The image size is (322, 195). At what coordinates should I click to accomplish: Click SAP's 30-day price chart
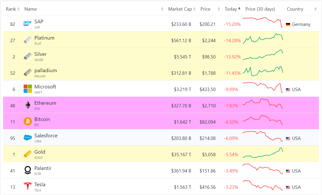[x=263, y=22]
